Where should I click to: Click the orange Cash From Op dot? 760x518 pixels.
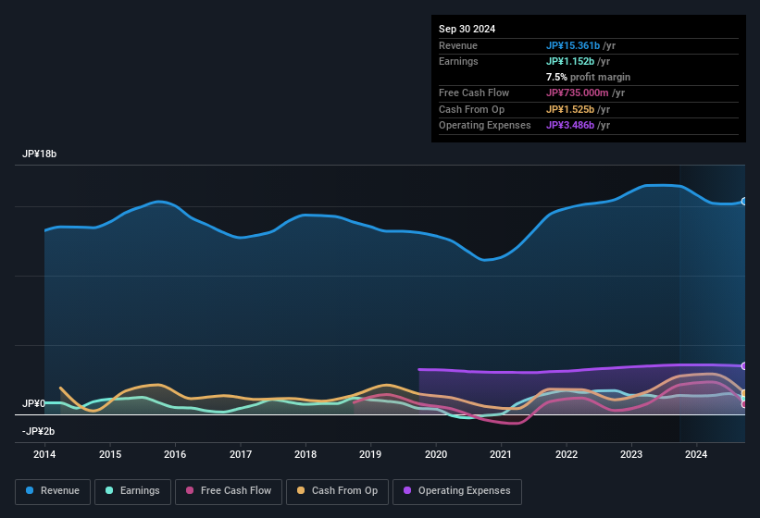pos(302,491)
